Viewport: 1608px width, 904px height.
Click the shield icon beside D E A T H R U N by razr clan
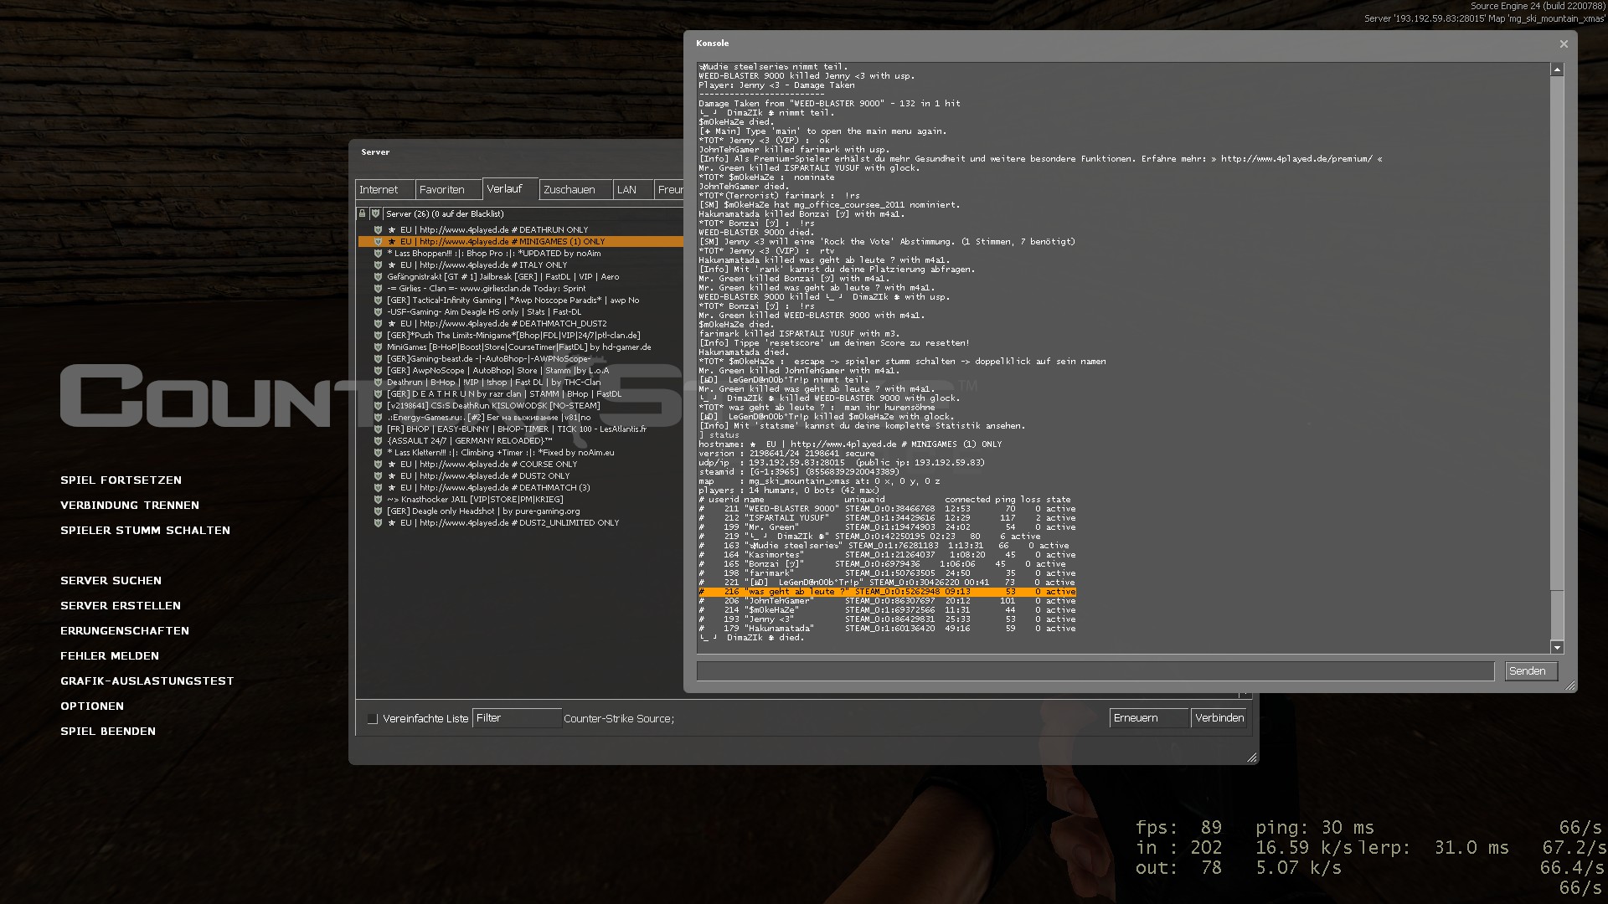tap(378, 393)
